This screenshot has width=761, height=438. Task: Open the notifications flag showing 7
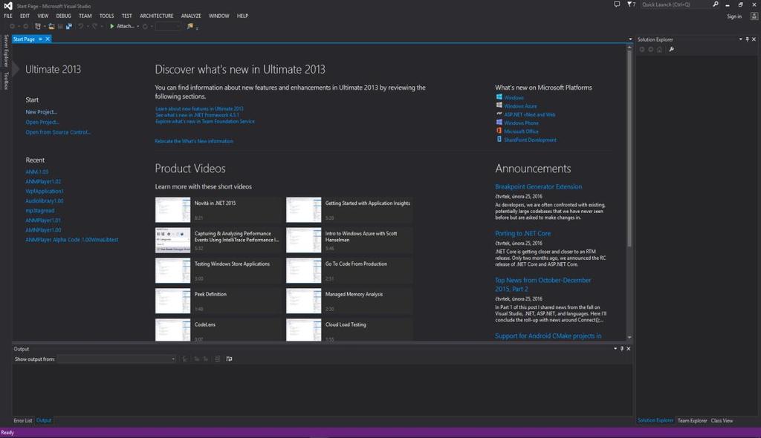(631, 4)
